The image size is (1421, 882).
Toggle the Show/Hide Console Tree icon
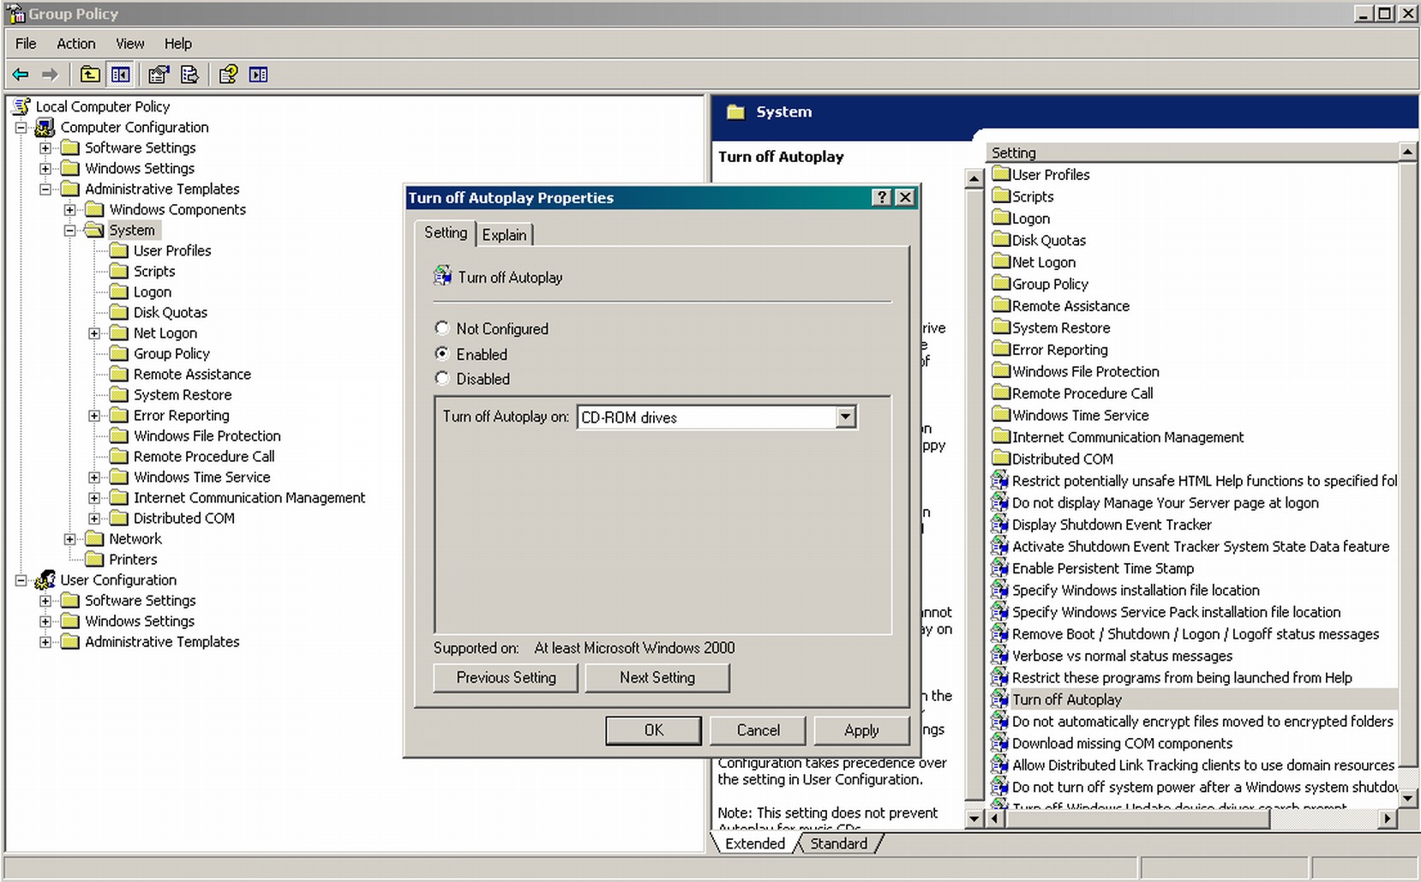pos(120,75)
